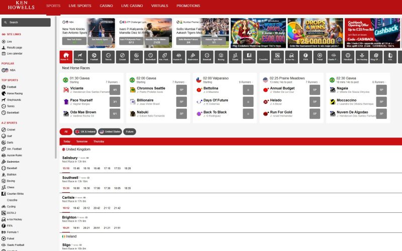Select e-Ice Hockey tile in icon strip
Image resolution: width=402 pixels, height=251 pixels.
[x=291, y=57]
